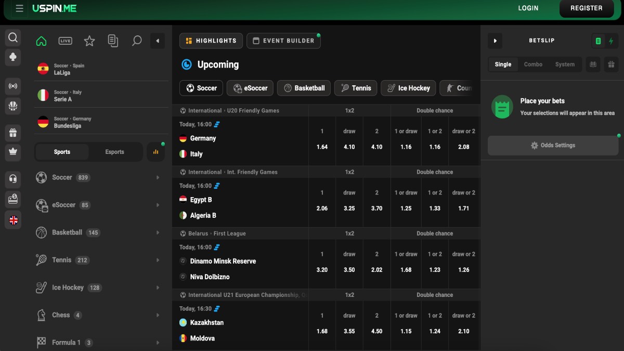
Task: Open favorites with the star icon
Action: pyautogui.click(x=89, y=41)
